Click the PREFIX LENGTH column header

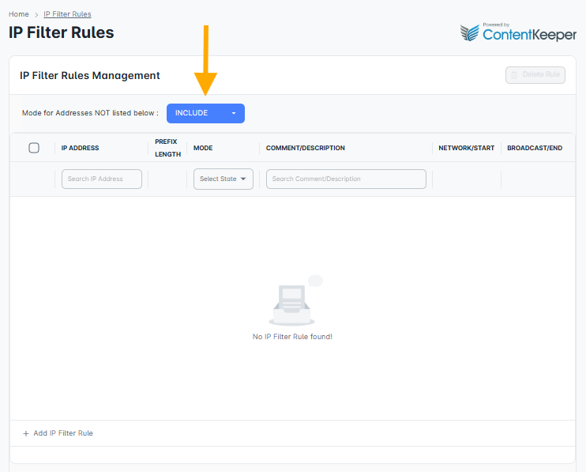click(167, 148)
